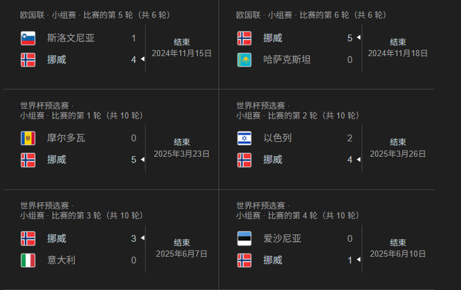Click the 2024年11月15日 match date
This screenshot has width=461, height=290.
coord(181,53)
